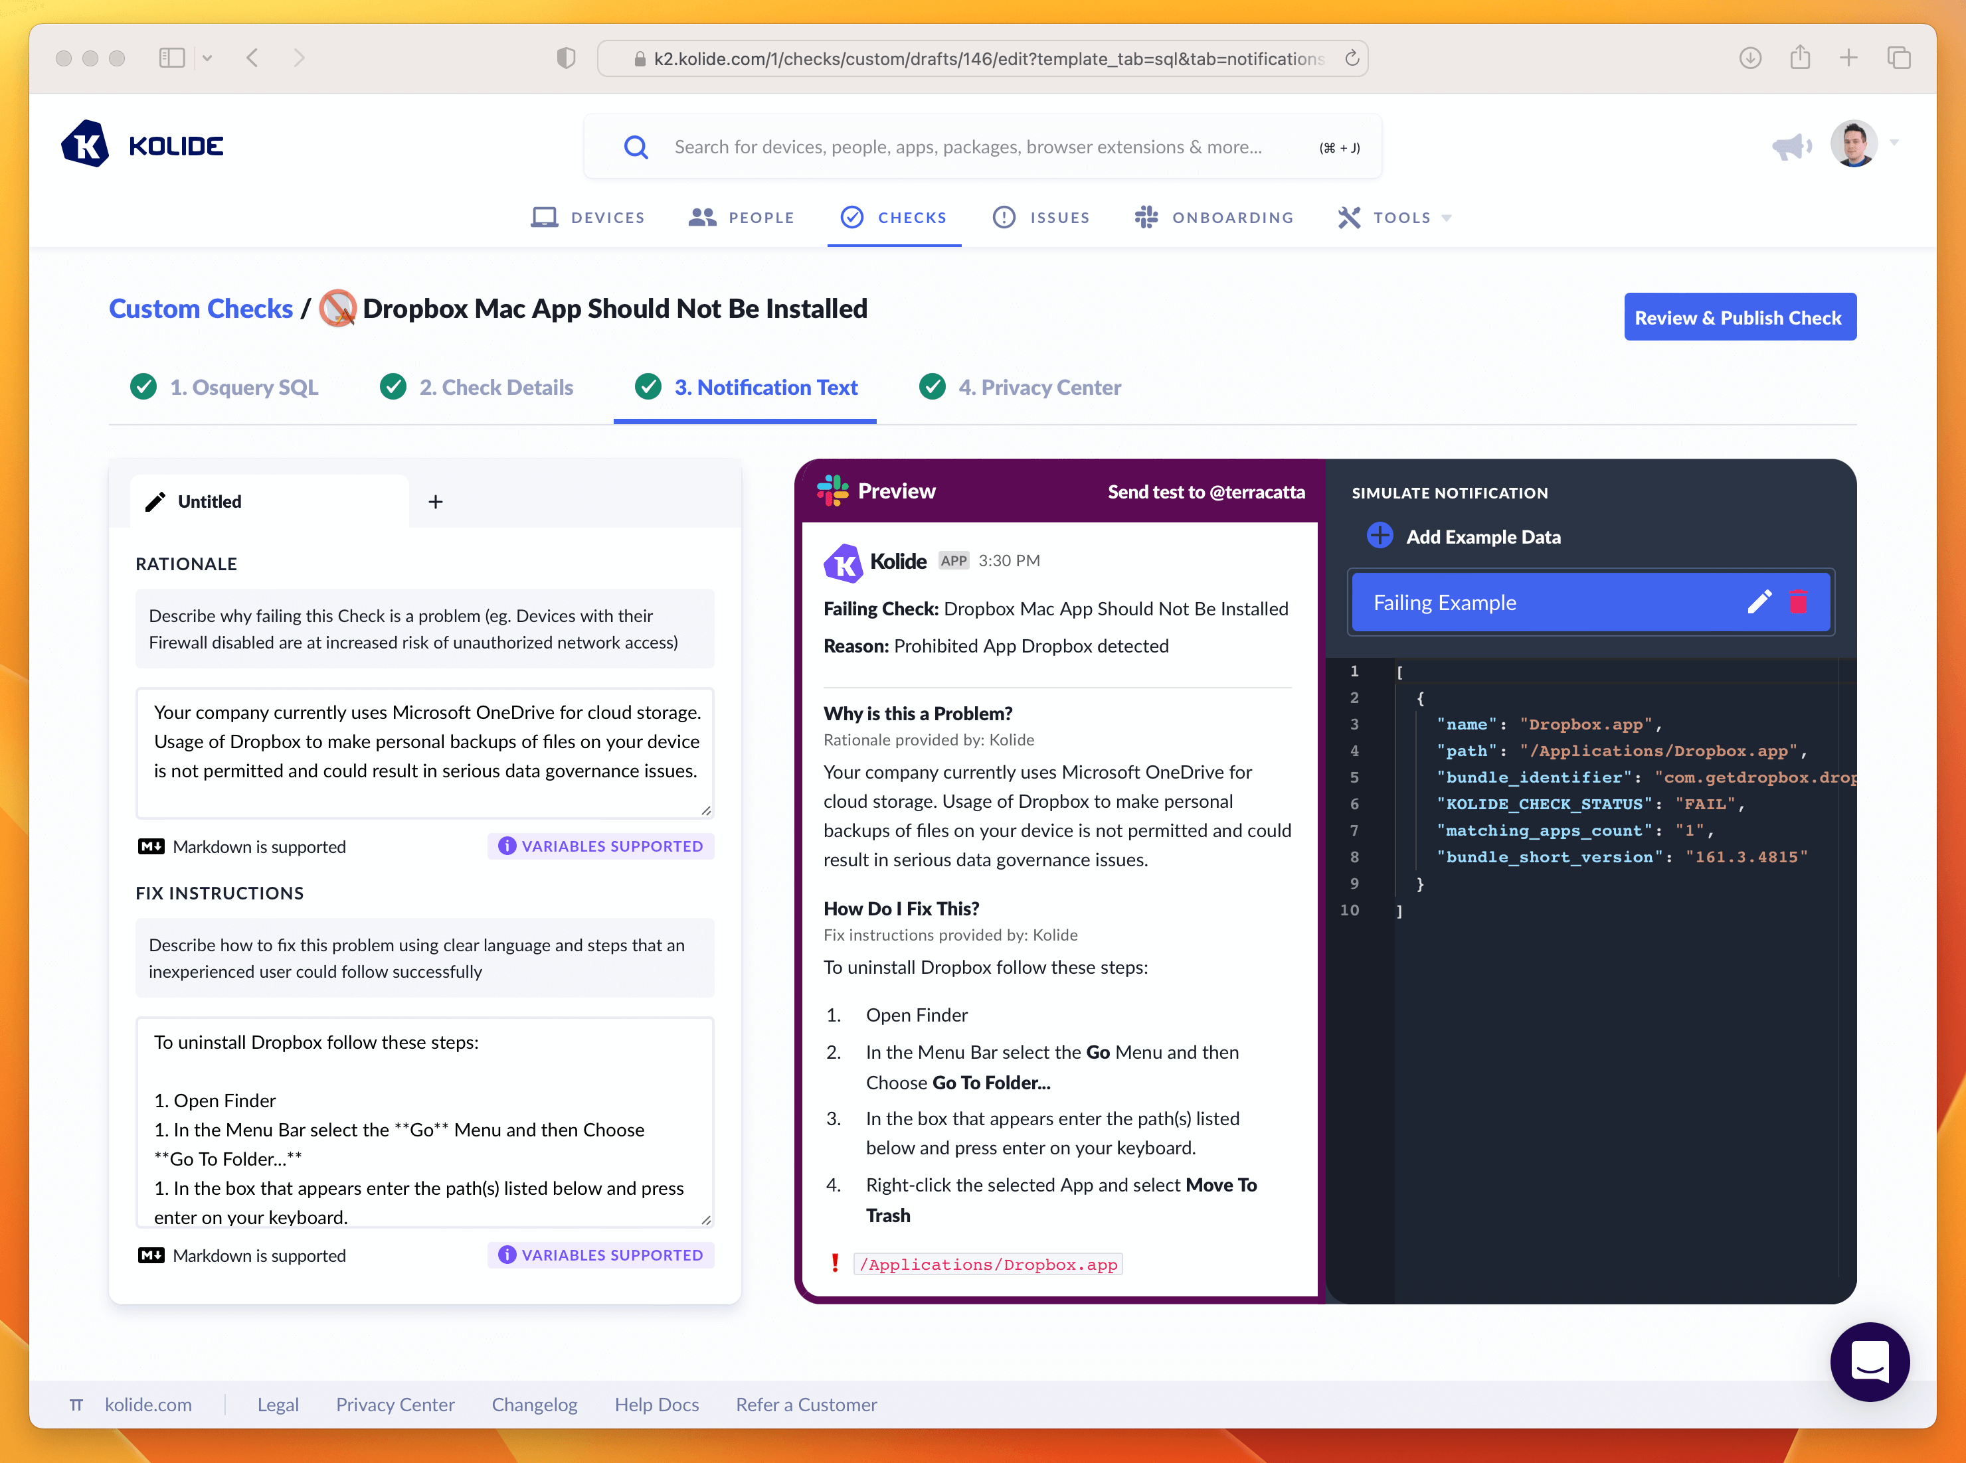The width and height of the screenshot is (1966, 1463).
Task: Click the Review & Publish Check button
Action: 1738,317
